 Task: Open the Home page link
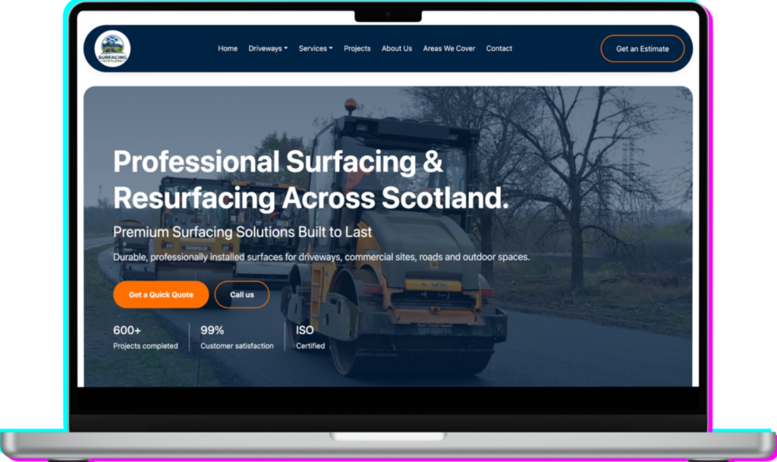pos(228,48)
